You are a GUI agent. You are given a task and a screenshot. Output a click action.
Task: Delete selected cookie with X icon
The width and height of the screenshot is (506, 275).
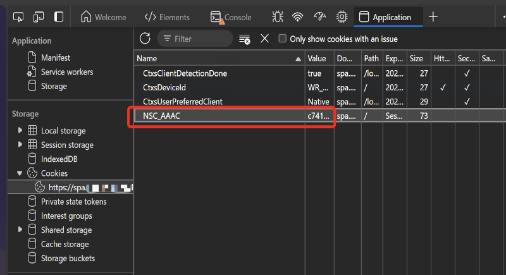pyautogui.click(x=264, y=39)
